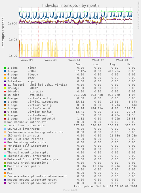Image resolution: width=141 pixels, height=193 pixels.
Task: Click the swatch next to virtio2-req.0
Action: click(x=5, y=109)
